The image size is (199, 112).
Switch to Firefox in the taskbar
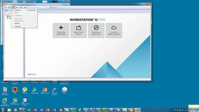point(22,110)
